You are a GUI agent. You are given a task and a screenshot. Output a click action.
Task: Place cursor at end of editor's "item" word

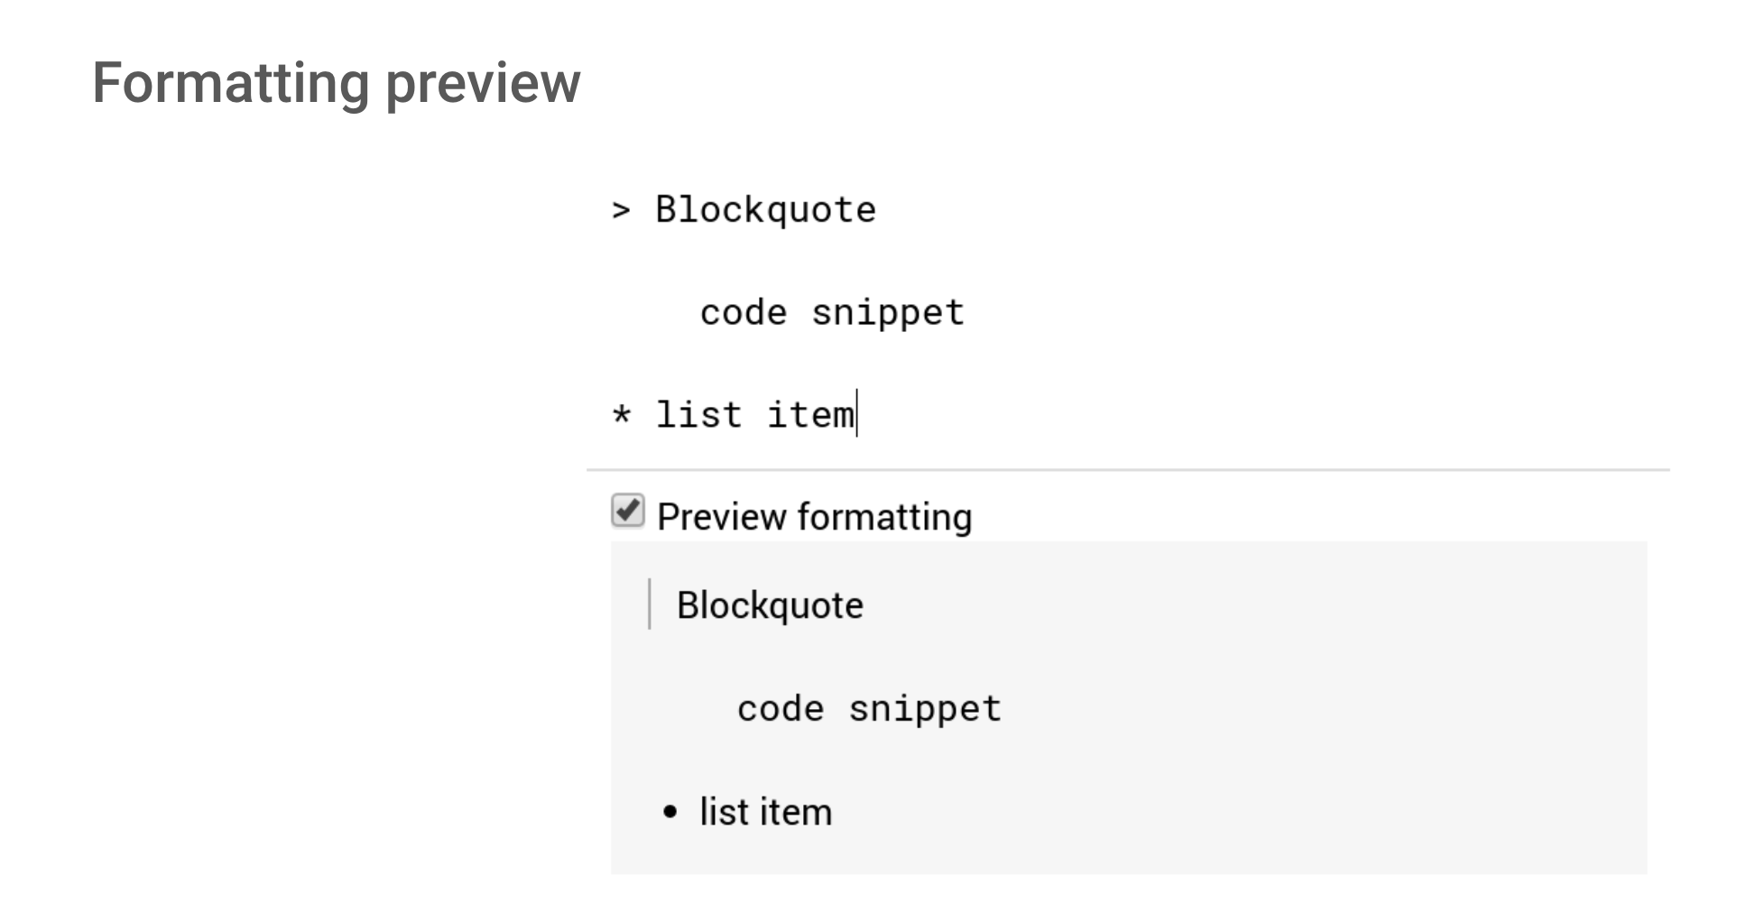tap(855, 415)
